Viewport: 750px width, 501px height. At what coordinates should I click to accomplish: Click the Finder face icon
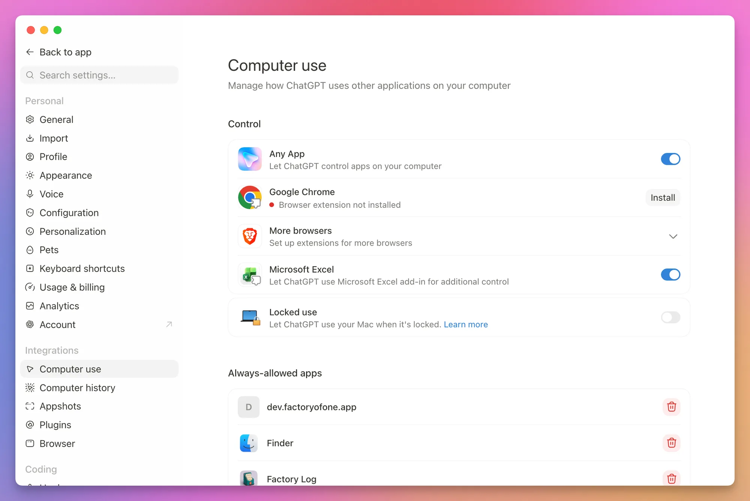249,443
